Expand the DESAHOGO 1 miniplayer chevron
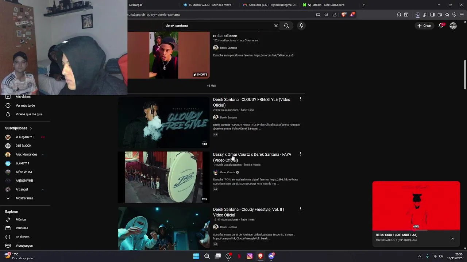The image size is (467, 262). pos(452,239)
